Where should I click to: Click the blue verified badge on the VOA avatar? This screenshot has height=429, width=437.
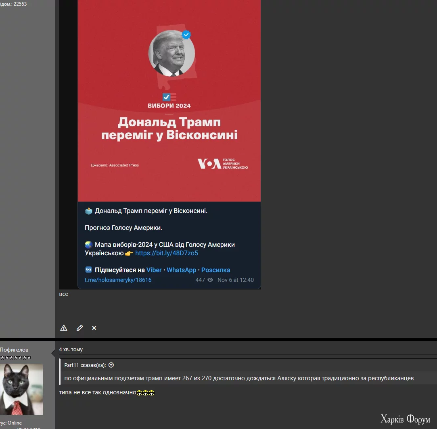(186, 35)
